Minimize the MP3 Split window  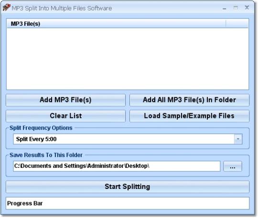pyautogui.click(x=224, y=8)
